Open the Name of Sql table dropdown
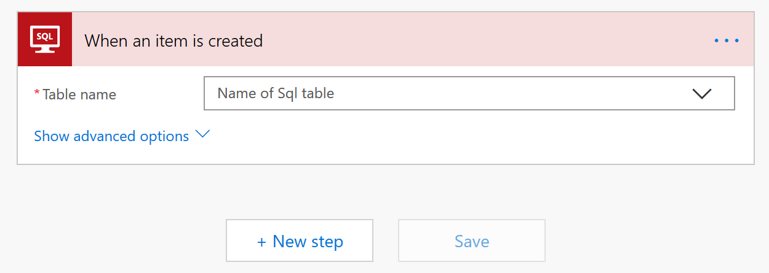This screenshot has height=273, width=769. (x=469, y=93)
